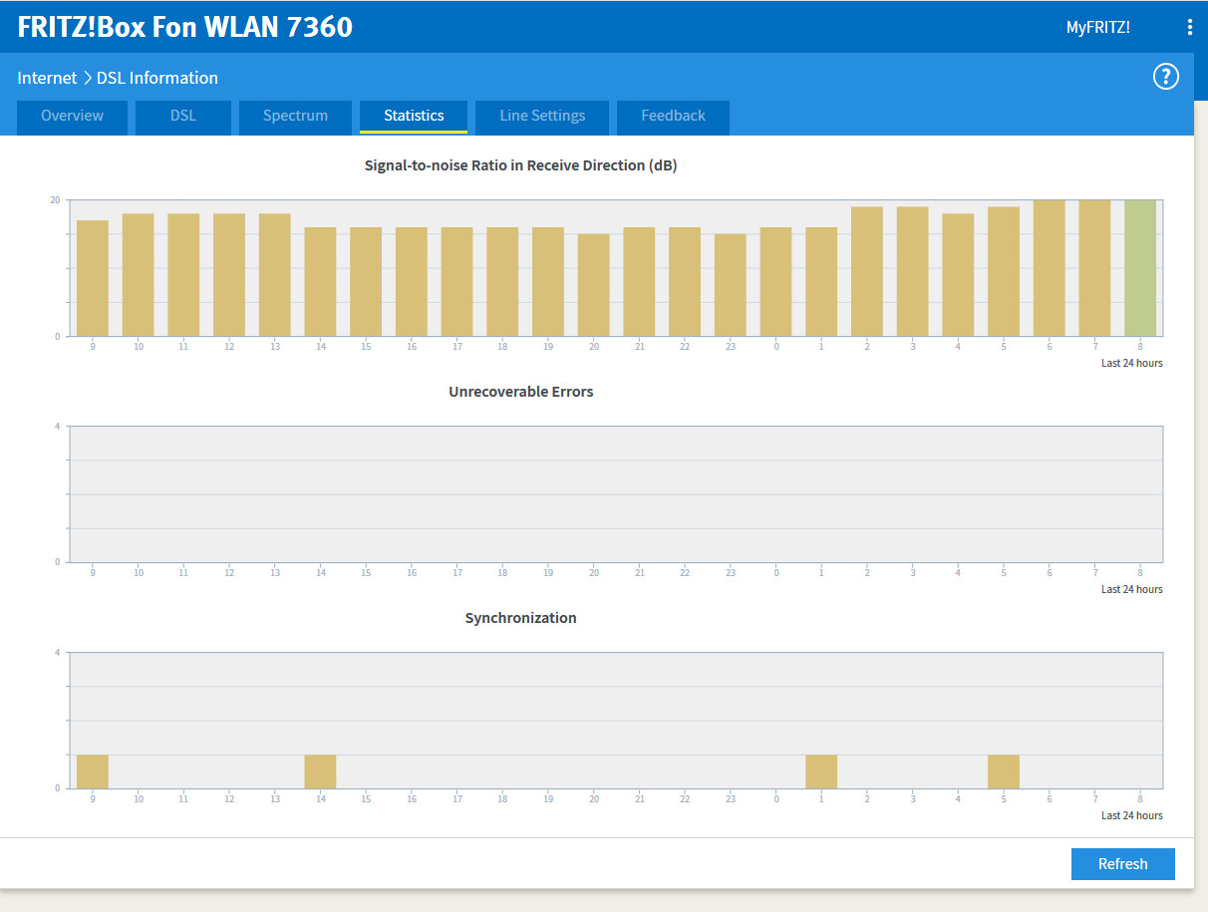Select the Synchronization bar at hour 1
This screenshot has width=1208, height=912.
click(821, 771)
